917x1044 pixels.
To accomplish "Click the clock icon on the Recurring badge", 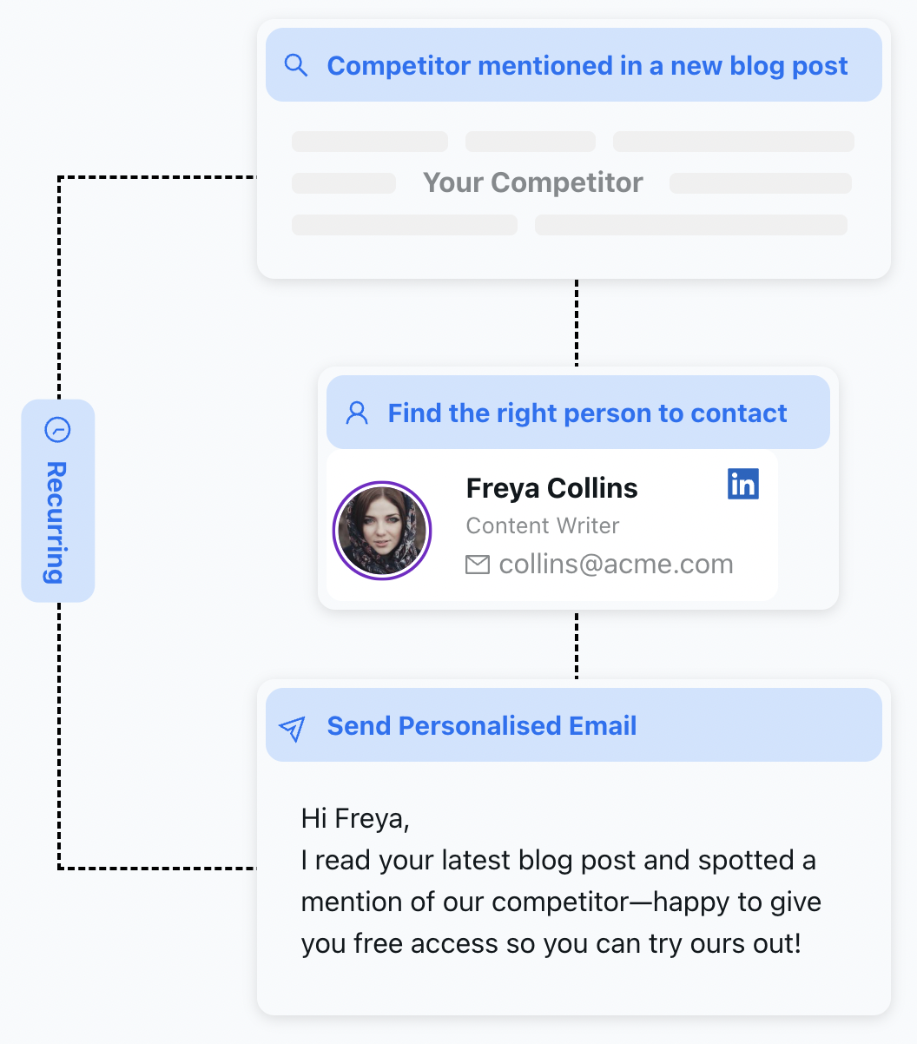I will coord(57,429).
